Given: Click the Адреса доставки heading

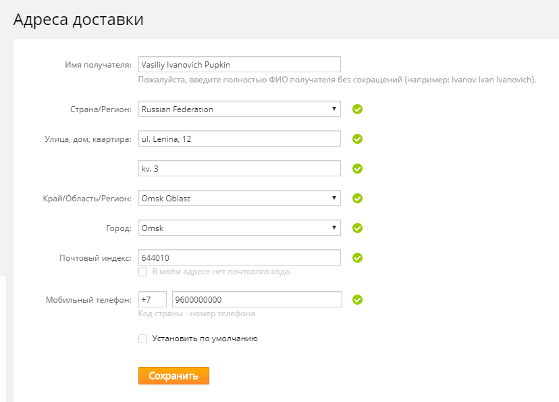Looking at the screenshot, I should coord(76,19).
